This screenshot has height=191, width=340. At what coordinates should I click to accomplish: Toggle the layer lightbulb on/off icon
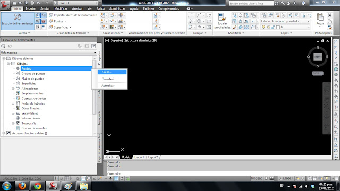click(263, 27)
